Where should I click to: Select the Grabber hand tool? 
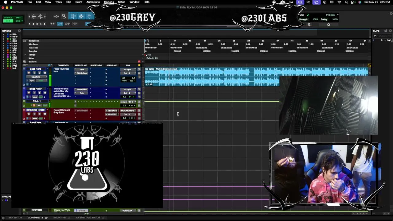coord(89,16)
